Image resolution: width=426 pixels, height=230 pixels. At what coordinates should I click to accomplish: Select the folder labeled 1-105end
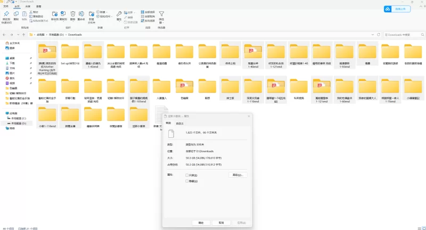pyautogui.click(x=138, y=90)
